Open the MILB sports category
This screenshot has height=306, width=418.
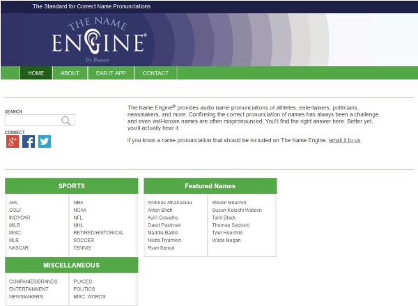tap(15, 225)
